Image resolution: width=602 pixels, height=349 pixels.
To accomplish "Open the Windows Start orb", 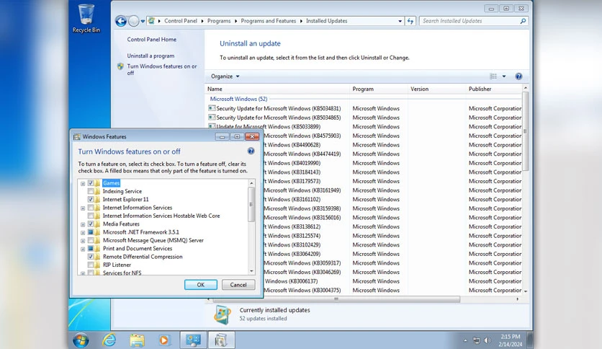I will click(x=81, y=340).
